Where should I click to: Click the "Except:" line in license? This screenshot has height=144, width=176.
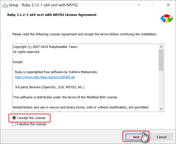[18, 62]
